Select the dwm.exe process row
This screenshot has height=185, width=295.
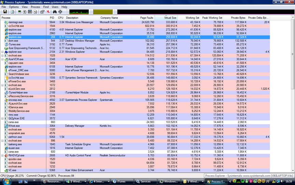tap(135, 41)
